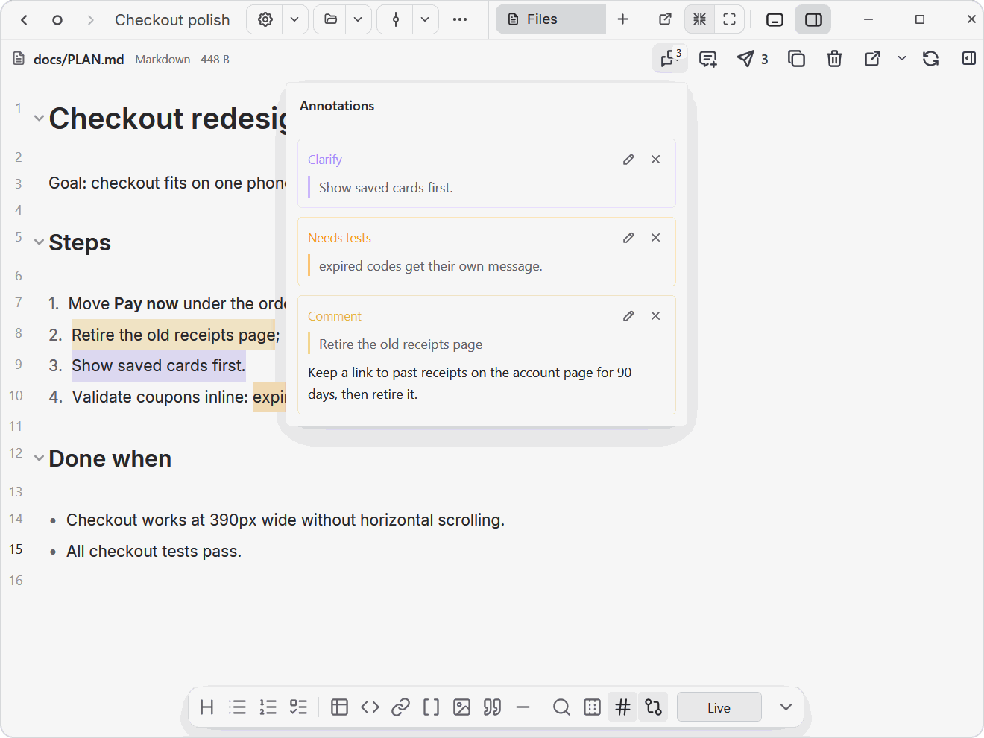This screenshot has width=984, height=738.
Task: Click text All checkout tests pass.
Action: (x=154, y=552)
